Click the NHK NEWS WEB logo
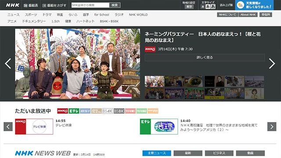The height and width of the screenshot is (158, 281). [x=43, y=153]
